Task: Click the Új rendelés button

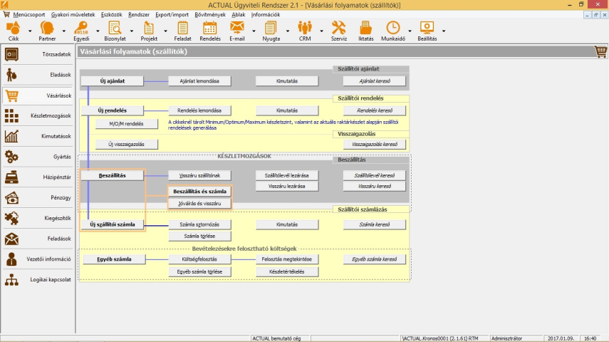Action: pyautogui.click(x=113, y=110)
